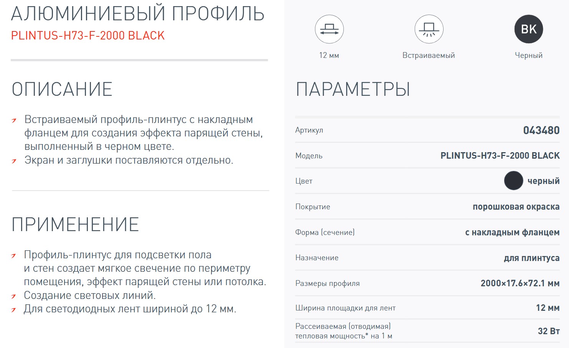Click the Артикул row label
The width and height of the screenshot is (569, 348).
309,130
